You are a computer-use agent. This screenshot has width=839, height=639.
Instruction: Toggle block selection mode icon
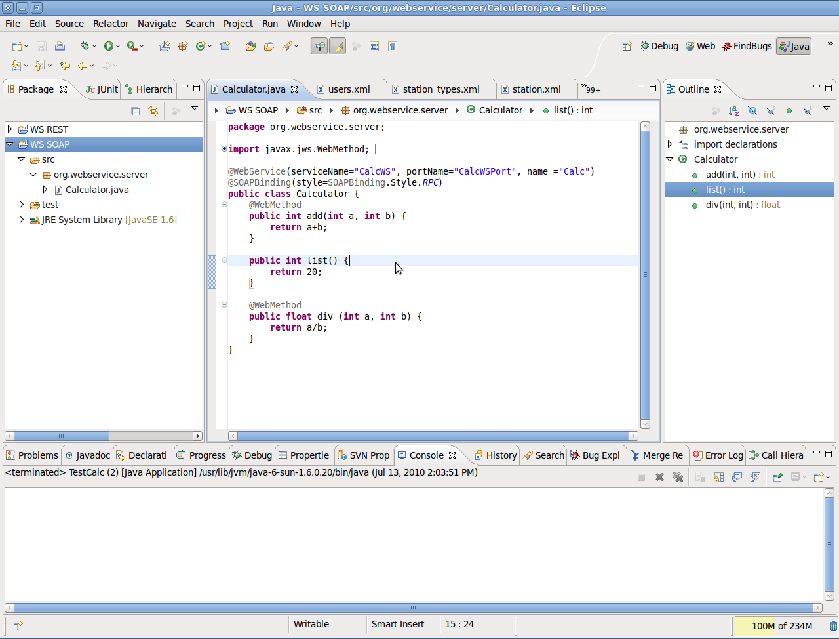coord(374,46)
